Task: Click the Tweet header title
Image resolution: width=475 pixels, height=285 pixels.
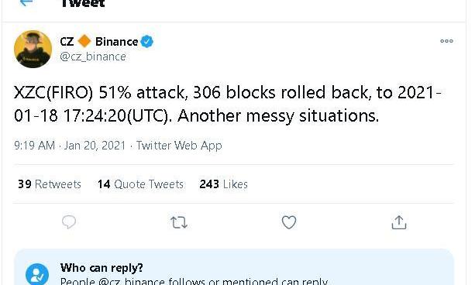Action: tap(83, 3)
